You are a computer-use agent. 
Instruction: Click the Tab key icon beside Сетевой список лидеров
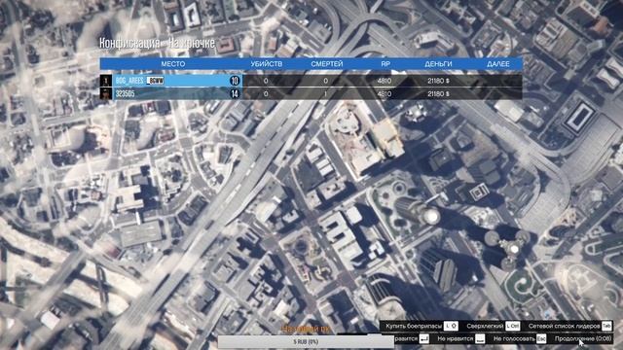pyautogui.click(x=606, y=327)
